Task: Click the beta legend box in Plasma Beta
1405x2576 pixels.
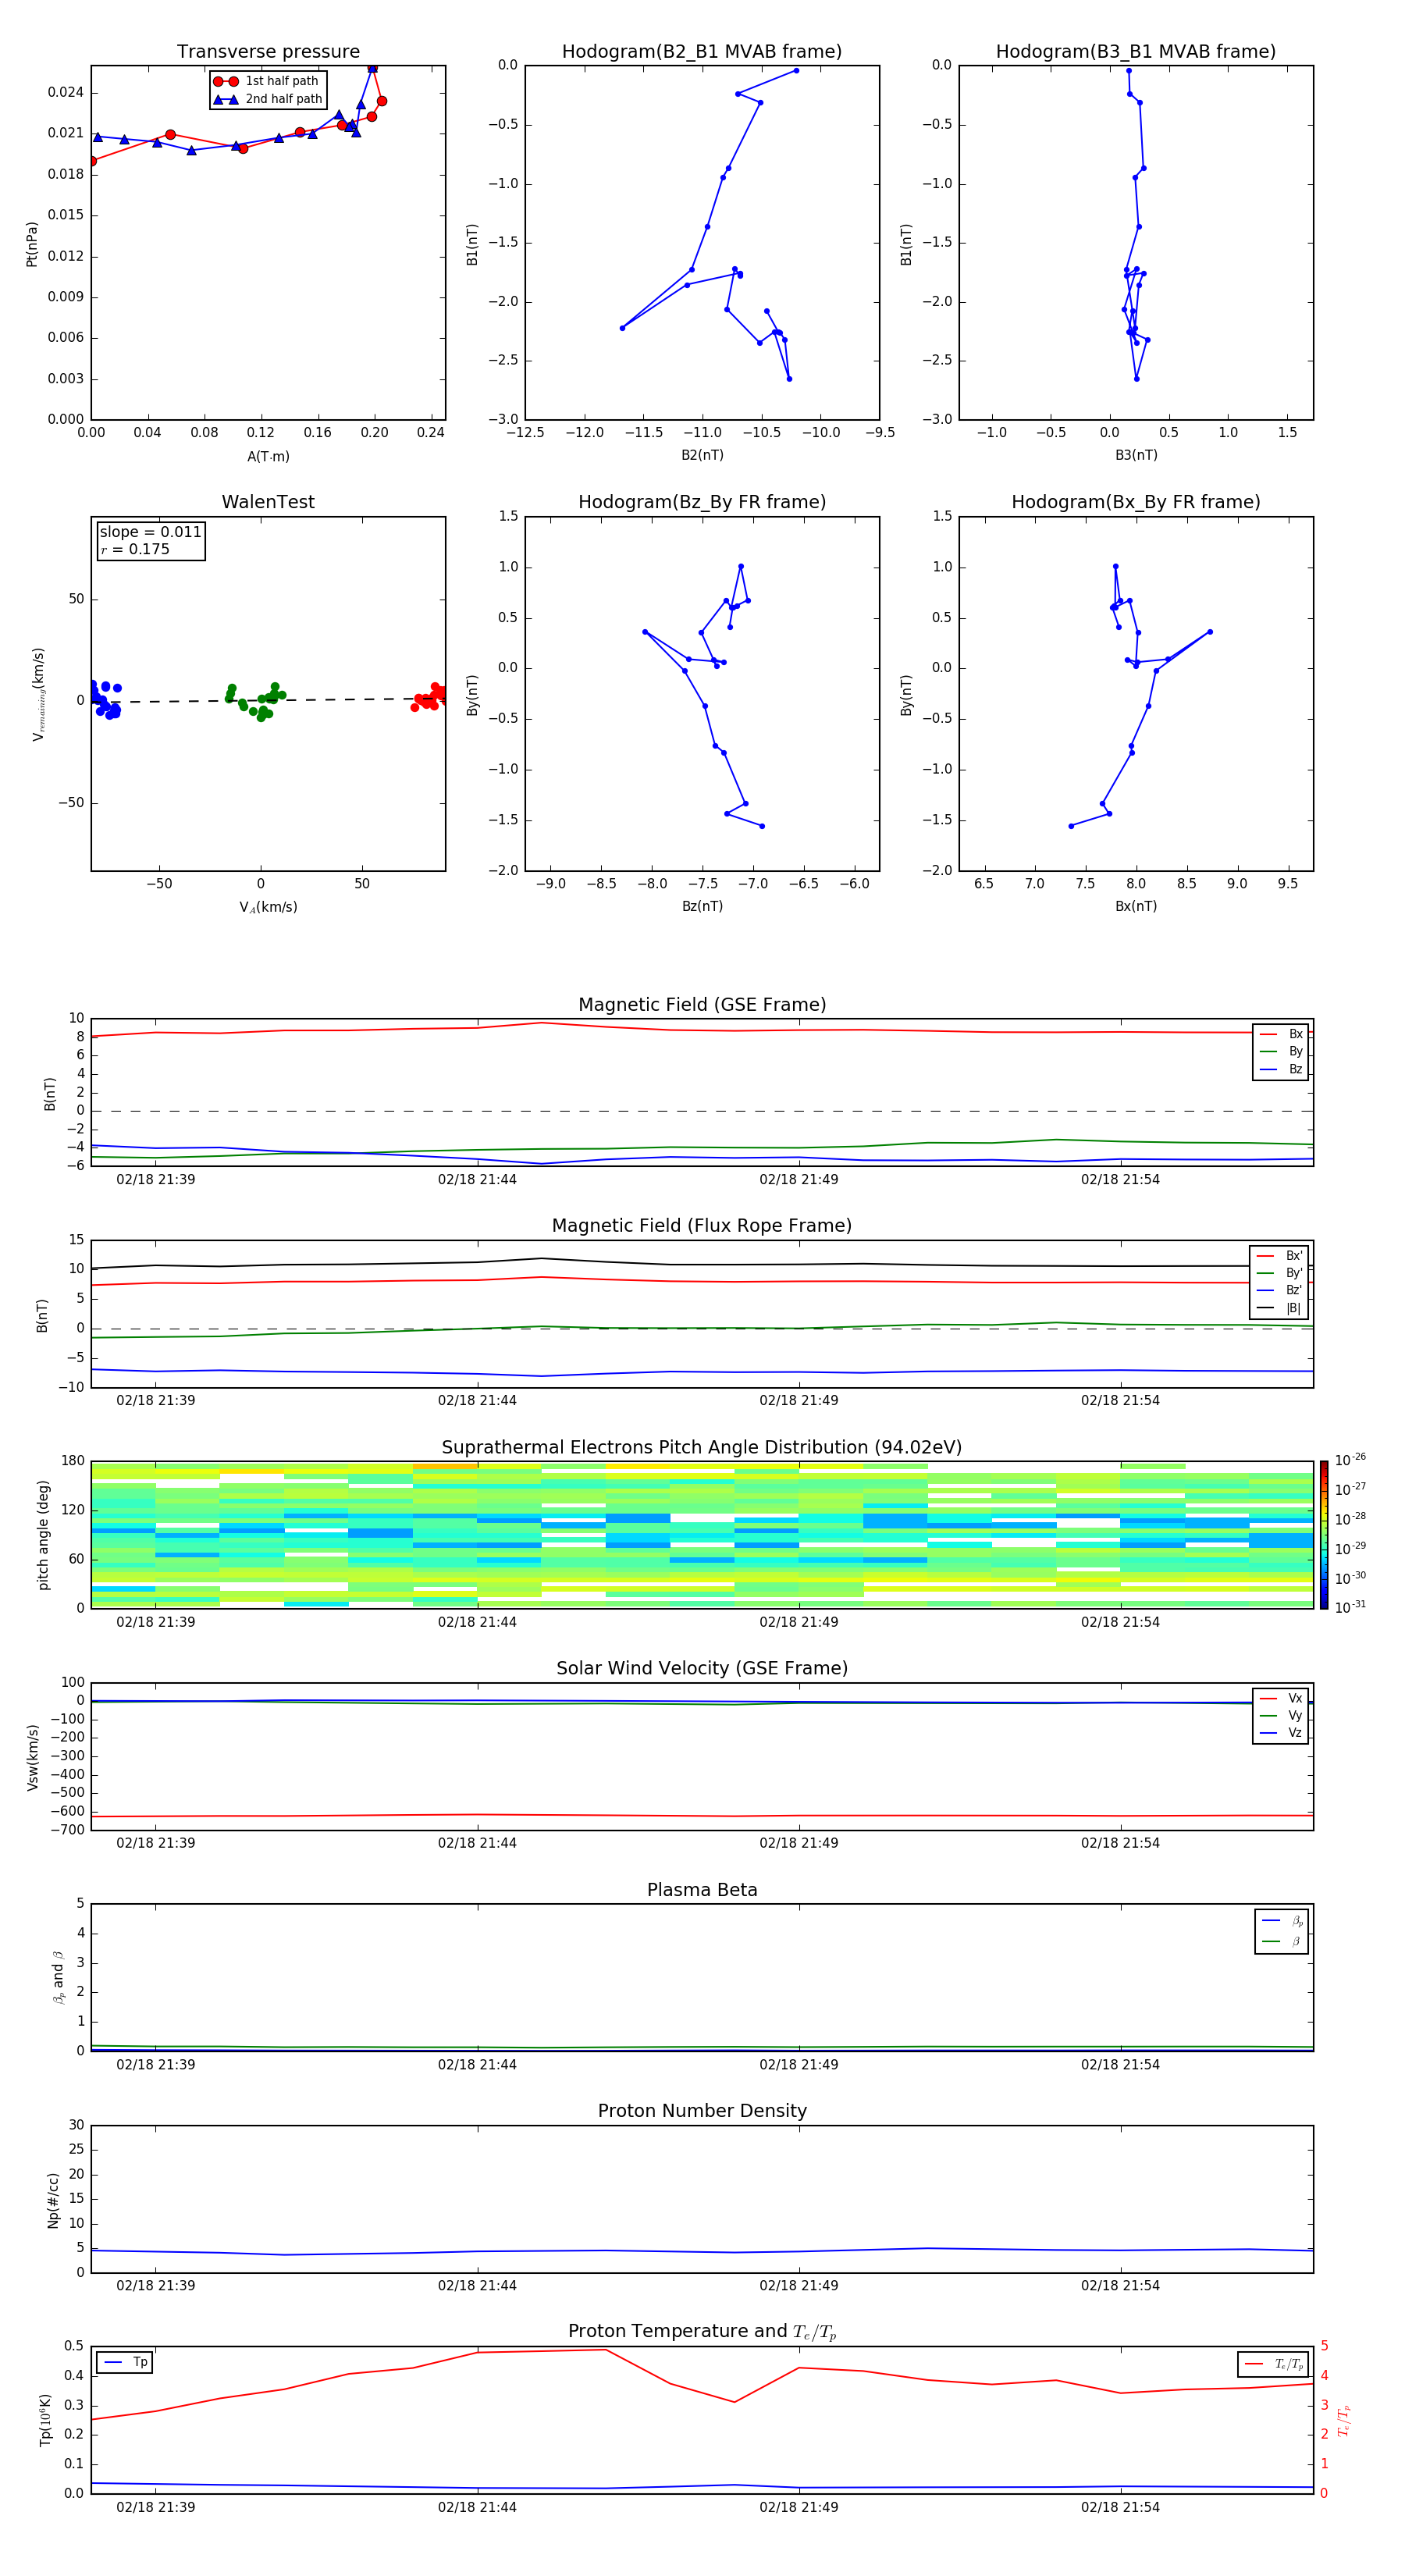Action: 1281,1932
